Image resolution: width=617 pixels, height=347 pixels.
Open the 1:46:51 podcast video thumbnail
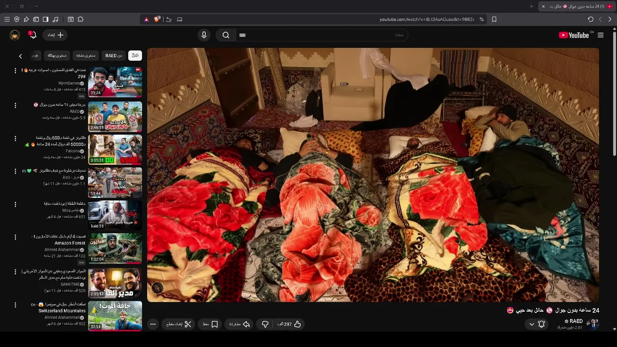[x=115, y=215]
